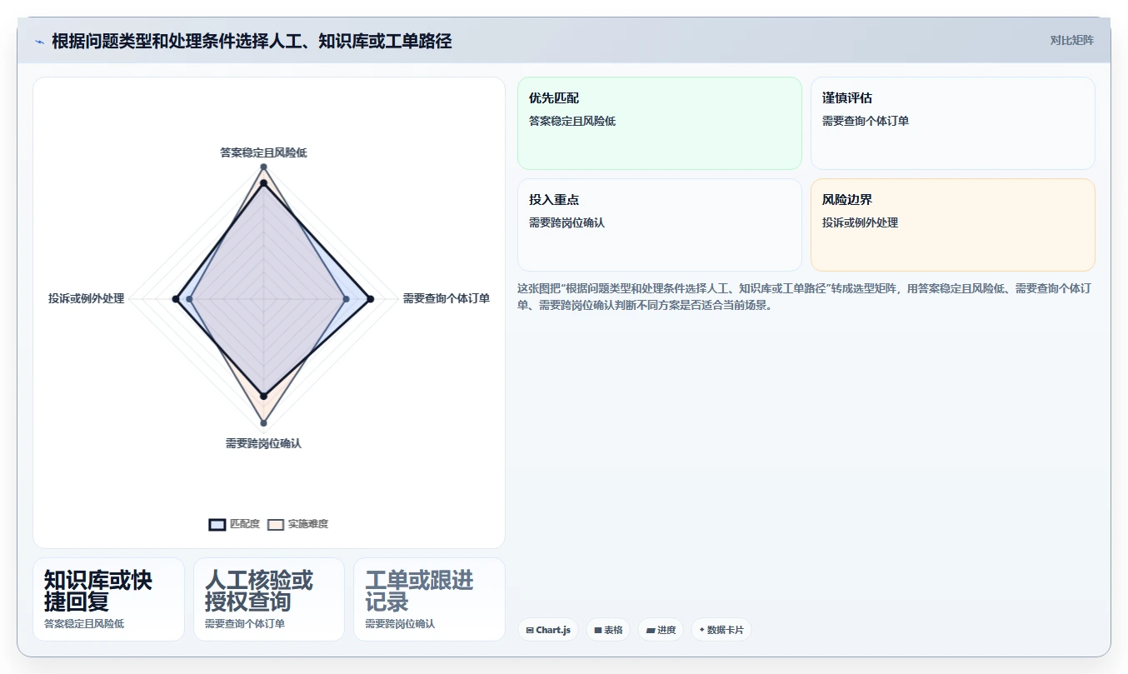Click 投诉或例外处理 text in 风险边界 card

(x=860, y=222)
